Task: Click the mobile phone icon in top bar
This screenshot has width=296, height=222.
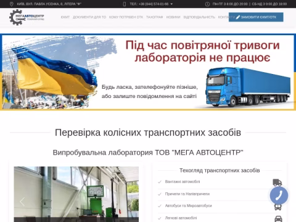Action: (x=125, y=4)
